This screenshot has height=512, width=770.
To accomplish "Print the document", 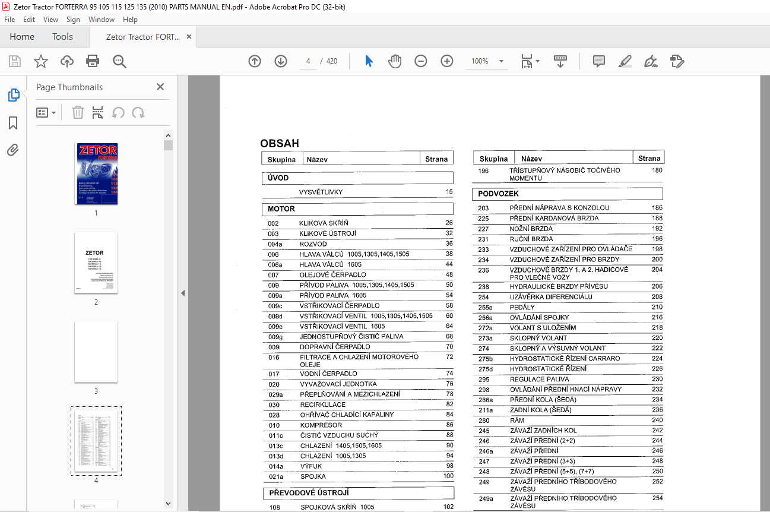I will coord(93,61).
